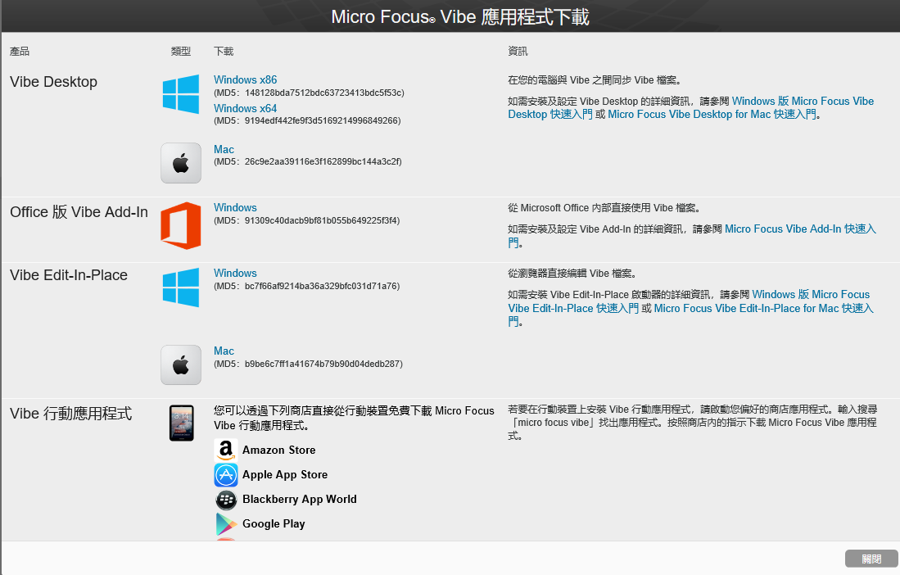The image size is (900, 575).
Task: Click the Windows logo icon for Vibe Desktop
Action: click(x=181, y=93)
